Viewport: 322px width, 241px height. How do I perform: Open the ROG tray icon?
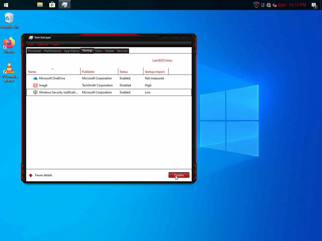pyautogui.click(x=256, y=5)
